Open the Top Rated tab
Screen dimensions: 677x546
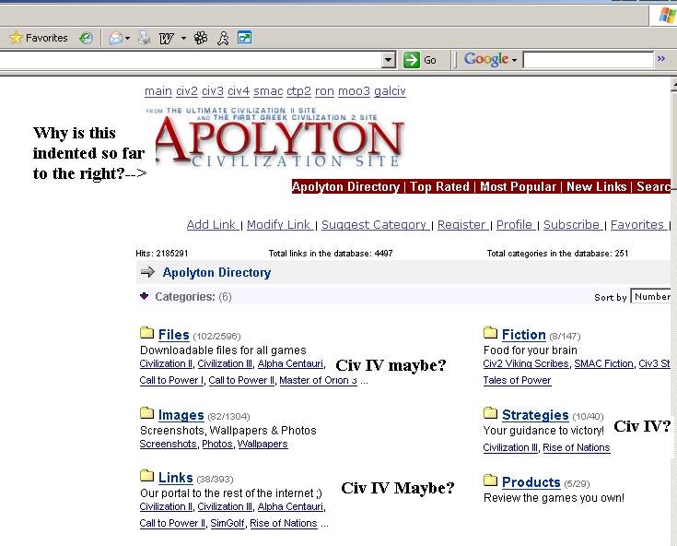pyautogui.click(x=439, y=186)
